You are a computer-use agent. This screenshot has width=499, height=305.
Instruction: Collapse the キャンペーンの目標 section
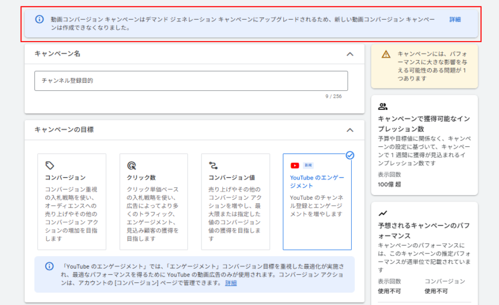pos(350,130)
